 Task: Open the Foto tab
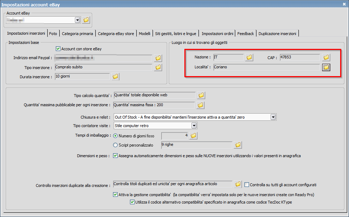(53, 34)
